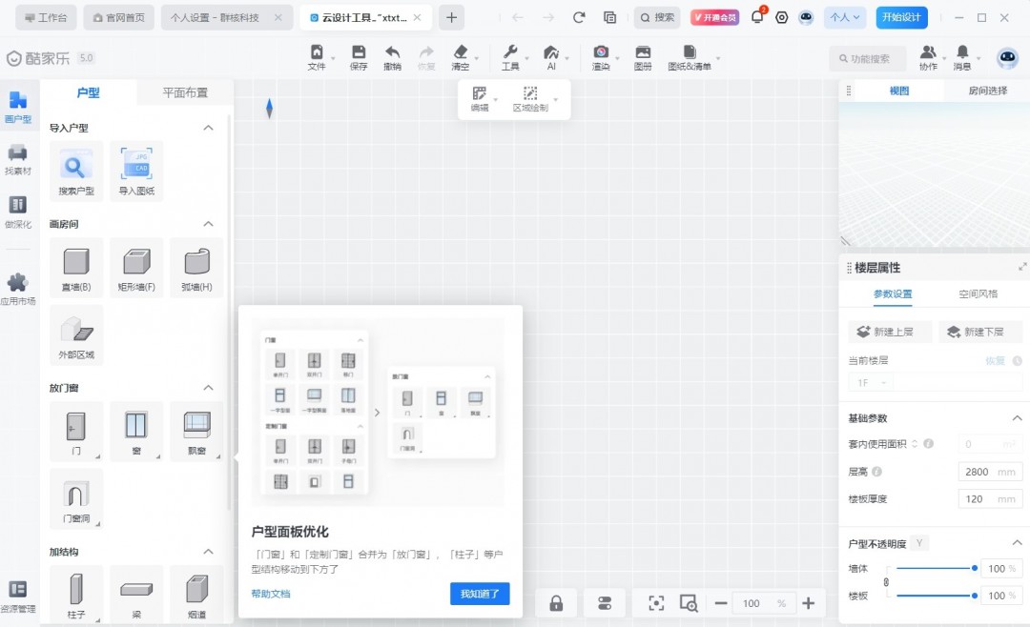The height and width of the screenshot is (627, 1030).
Task: Add a new browser tab with plus
Action: tap(451, 18)
